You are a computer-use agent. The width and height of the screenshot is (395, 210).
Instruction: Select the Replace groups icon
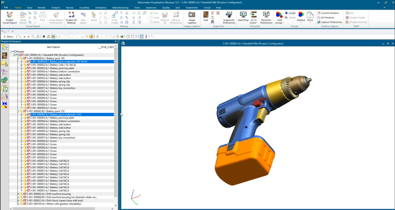(301, 15)
